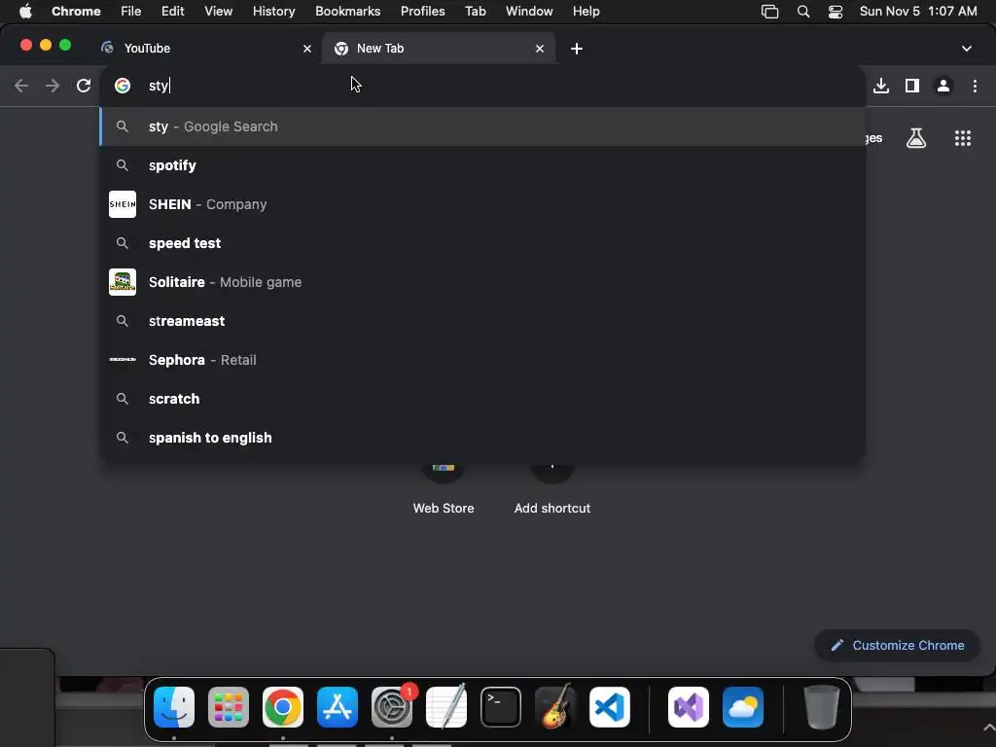The height and width of the screenshot is (747, 996).
Task: Click the Stage Manager menu bar icon
Action: tap(770, 12)
